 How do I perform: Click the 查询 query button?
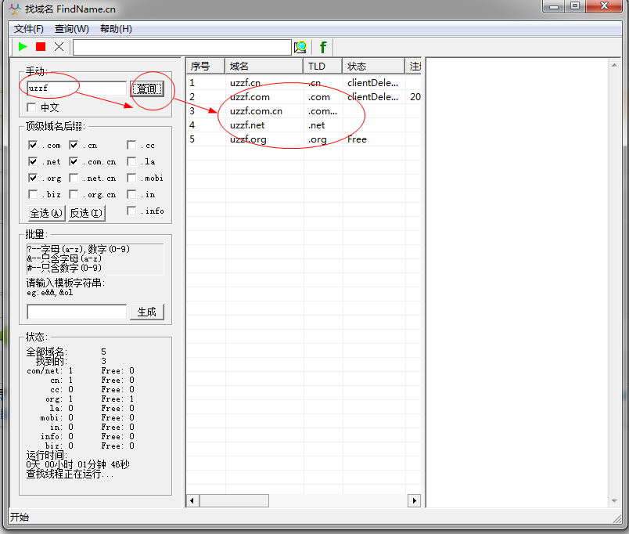click(147, 88)
